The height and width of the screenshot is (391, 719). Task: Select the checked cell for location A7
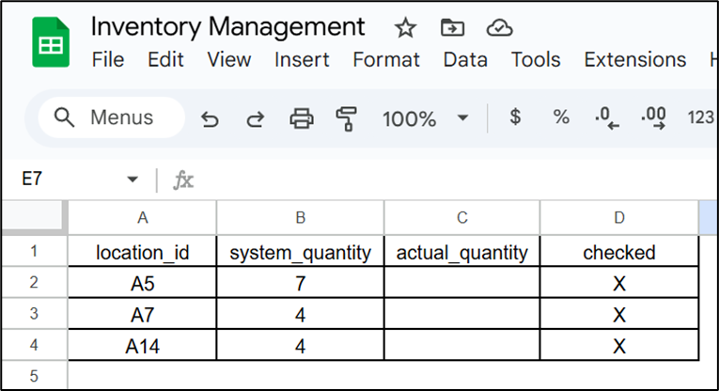coord(618,314)
